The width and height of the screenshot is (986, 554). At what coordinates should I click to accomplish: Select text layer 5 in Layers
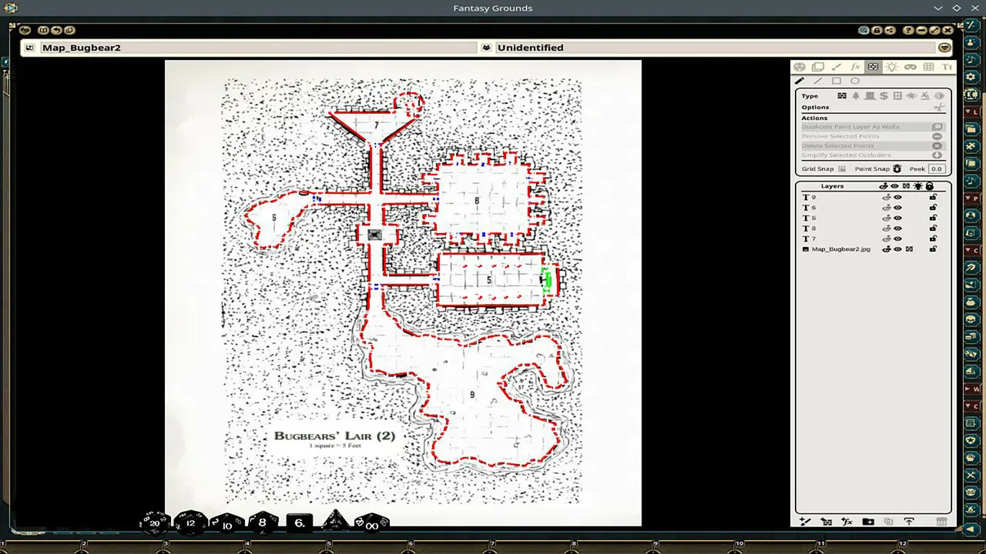tap(872, 219)
